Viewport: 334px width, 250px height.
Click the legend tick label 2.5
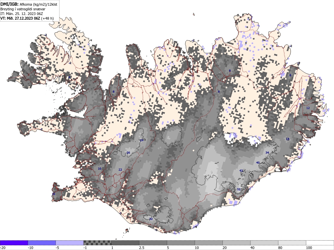coord(142,248)
